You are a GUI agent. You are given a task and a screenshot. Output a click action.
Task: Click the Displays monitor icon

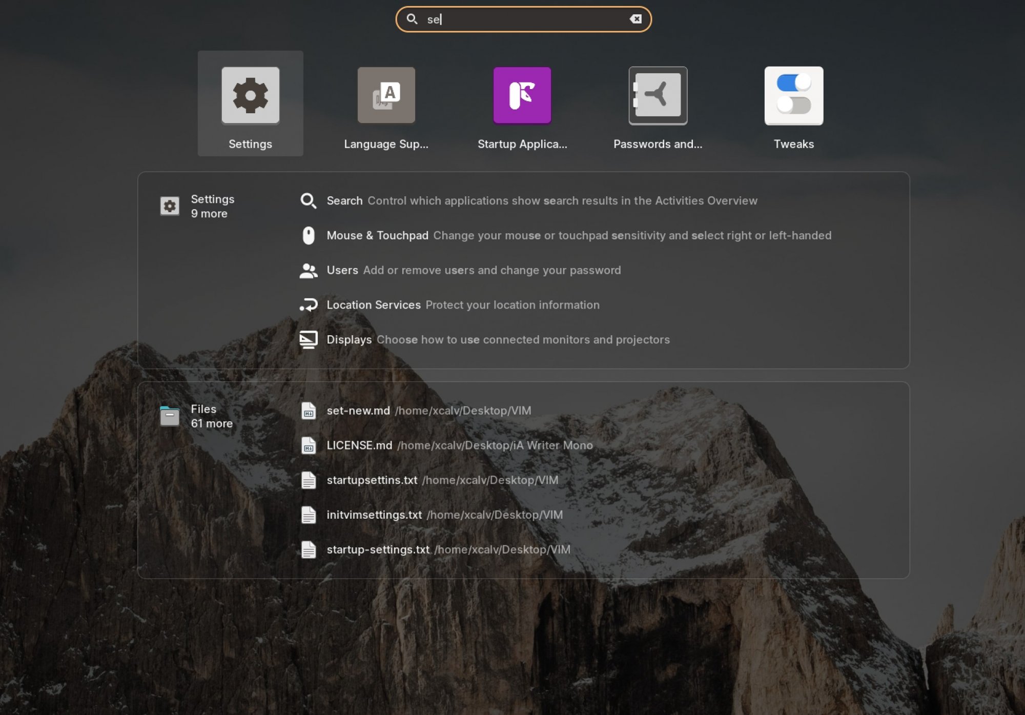pos(308,339)
